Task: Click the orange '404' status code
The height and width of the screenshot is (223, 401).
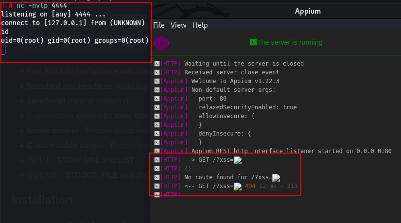Action: coord(250,186)
